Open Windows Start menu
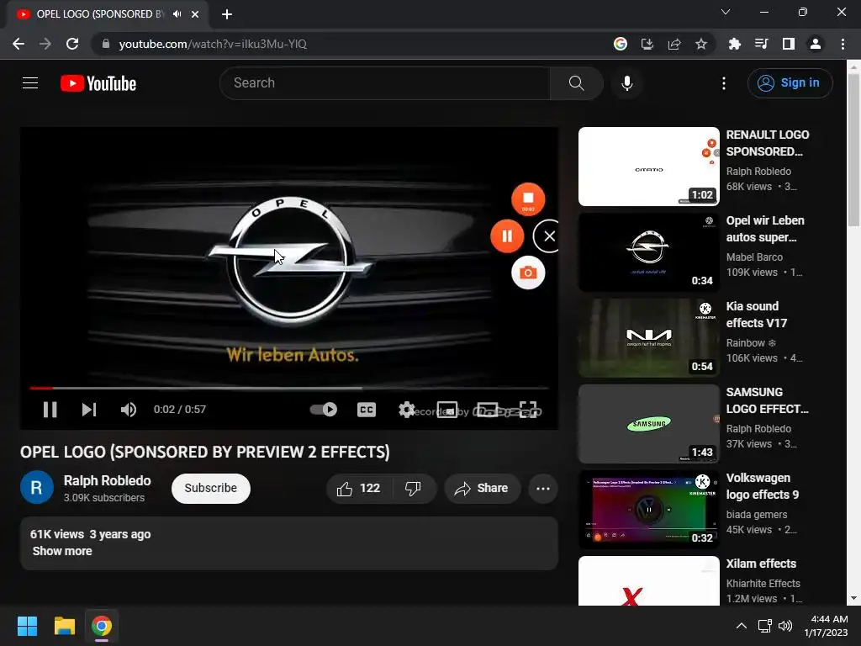The image size is (861, 646). [x=27, y=626]
